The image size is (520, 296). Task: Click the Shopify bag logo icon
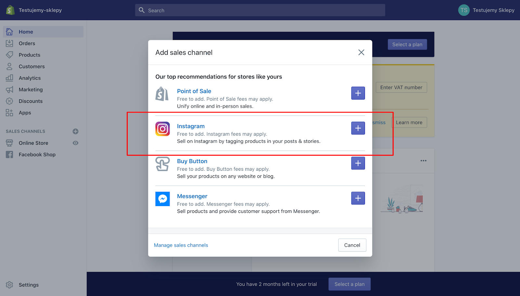click(x=10, y=10)
